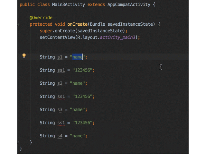Click the highlighted 'name' text in s1 line

tap(77, 57)
